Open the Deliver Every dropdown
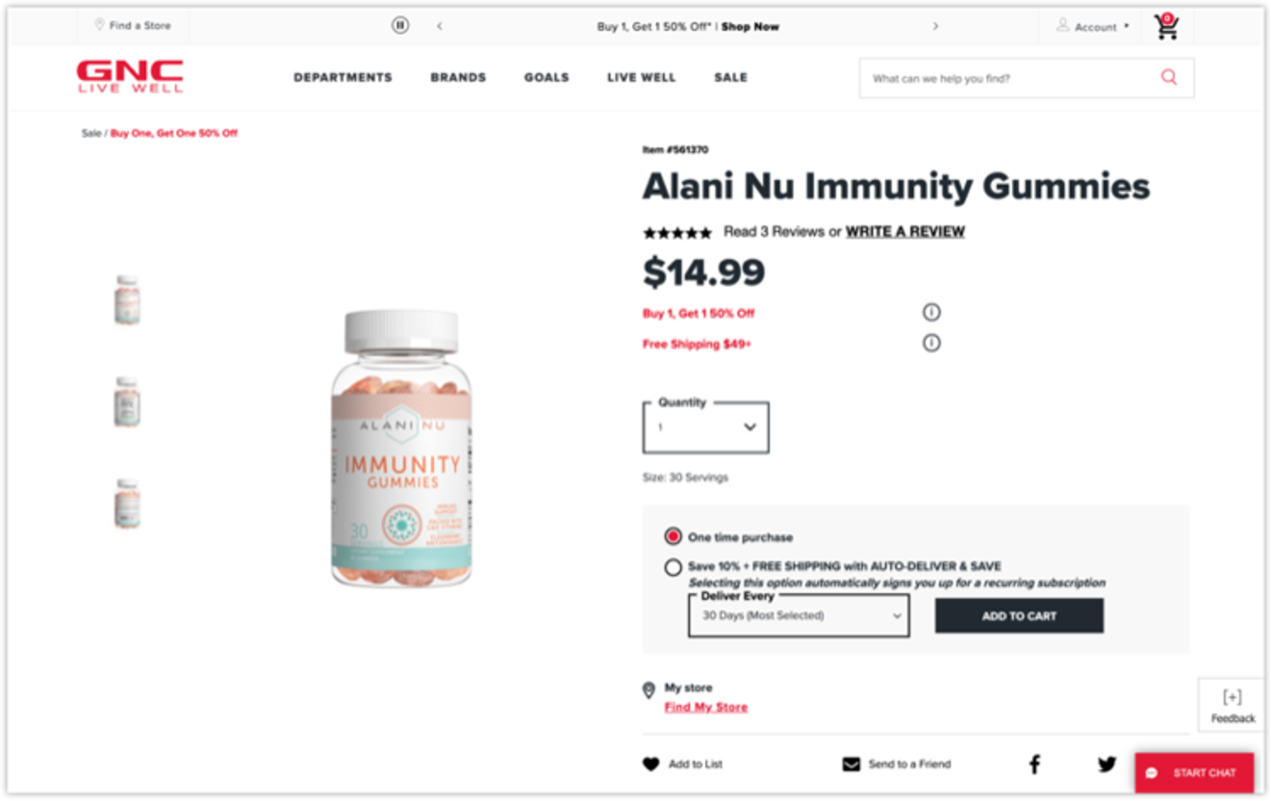The image size is (1271, 801). click(799, 615)
